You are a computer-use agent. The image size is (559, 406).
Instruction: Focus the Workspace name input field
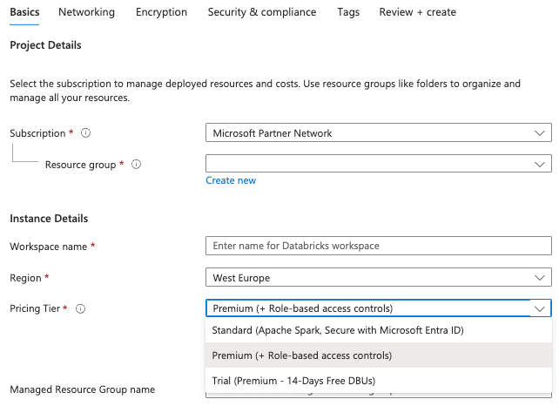point(379,246)
